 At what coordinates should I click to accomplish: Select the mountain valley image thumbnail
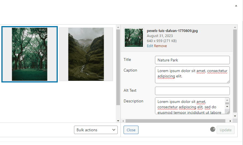coord(86,54)
